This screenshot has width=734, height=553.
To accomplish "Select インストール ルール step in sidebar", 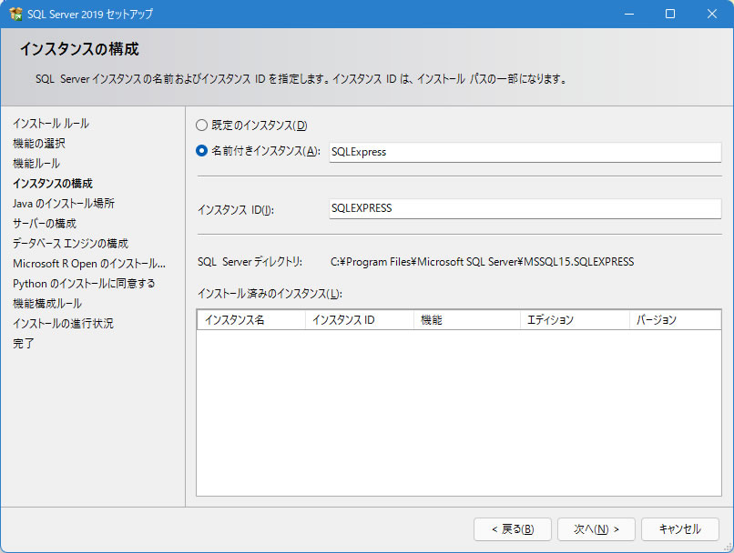I will (51, 124).
